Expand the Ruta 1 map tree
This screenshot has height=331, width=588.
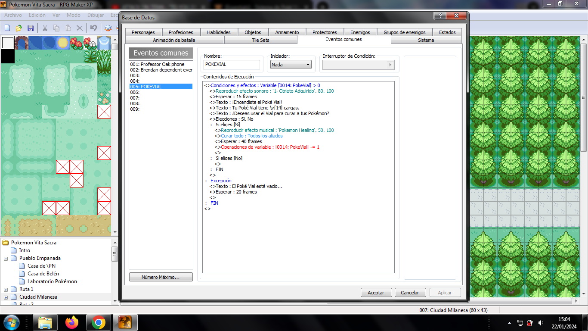6,289
